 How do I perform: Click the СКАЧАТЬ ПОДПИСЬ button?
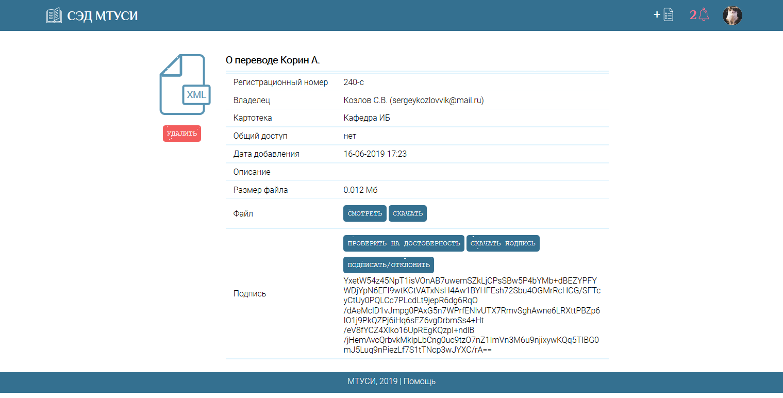pos(503,243)
